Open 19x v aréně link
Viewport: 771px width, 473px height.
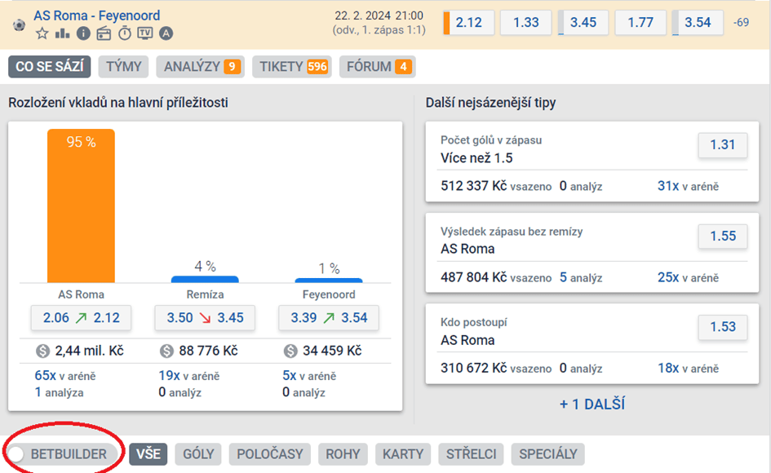pos(188,376)
